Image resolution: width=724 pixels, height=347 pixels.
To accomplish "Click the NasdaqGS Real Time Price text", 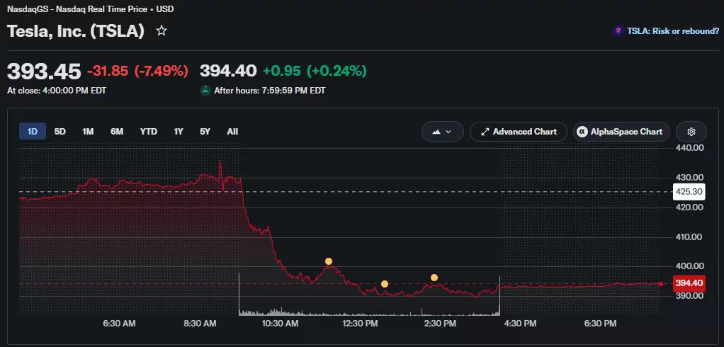I will pyautogui.click(x=91, y=8).
